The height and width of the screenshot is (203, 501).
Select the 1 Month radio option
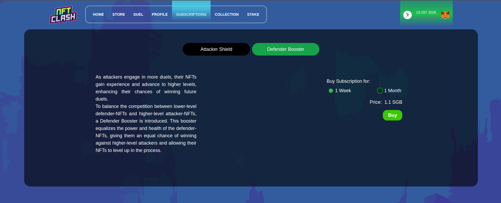pyautogui.click(x=380, y=91)
